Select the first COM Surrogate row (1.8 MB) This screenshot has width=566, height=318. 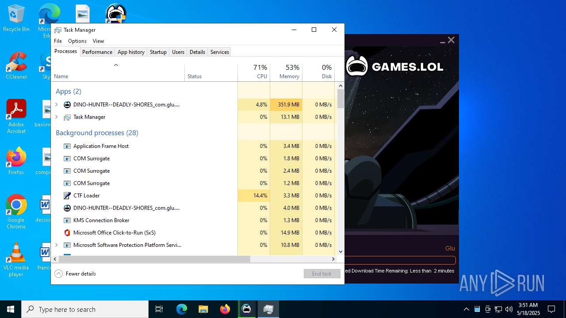[193, 159]
